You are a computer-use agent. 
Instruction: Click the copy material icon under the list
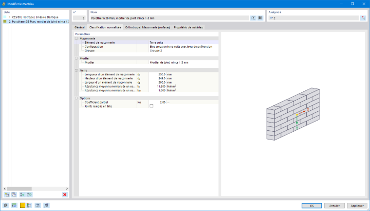point(14,194)
